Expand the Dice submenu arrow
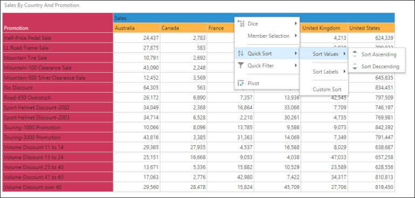Image resolution: width=415 pixels, height=198 pixels. click(295, 24)
